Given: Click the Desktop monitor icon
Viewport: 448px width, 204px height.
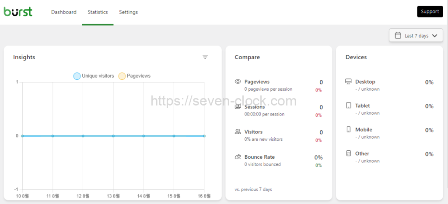Looking at the screenshot, I should (x=349, y=82).
